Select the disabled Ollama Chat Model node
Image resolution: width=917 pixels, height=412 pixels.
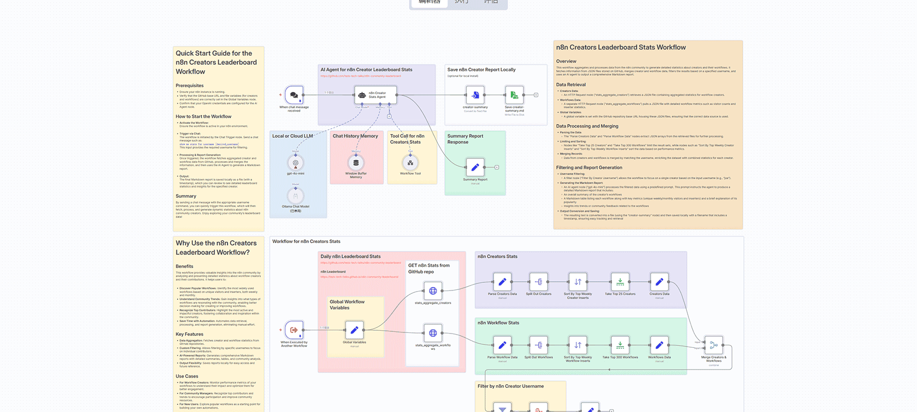295,195
